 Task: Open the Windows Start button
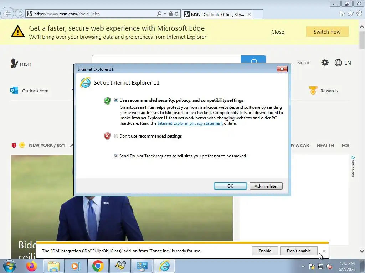pyautogui.click(x=10, y=266)
